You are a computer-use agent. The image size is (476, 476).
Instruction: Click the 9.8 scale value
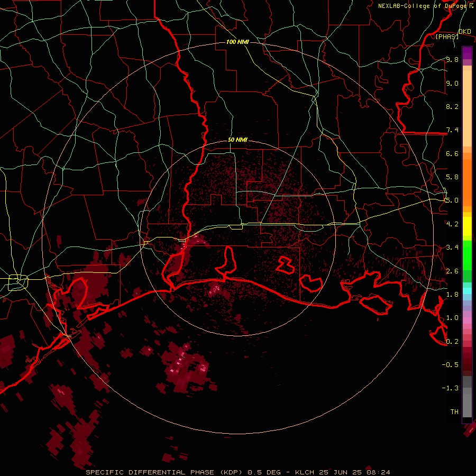tap(452, 60)
